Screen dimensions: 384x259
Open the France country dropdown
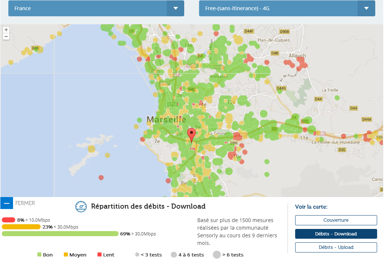click(96, 8)
